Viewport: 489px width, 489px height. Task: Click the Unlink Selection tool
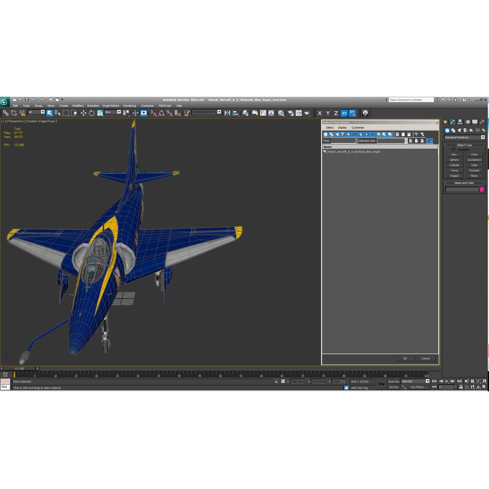pos(14,113)
